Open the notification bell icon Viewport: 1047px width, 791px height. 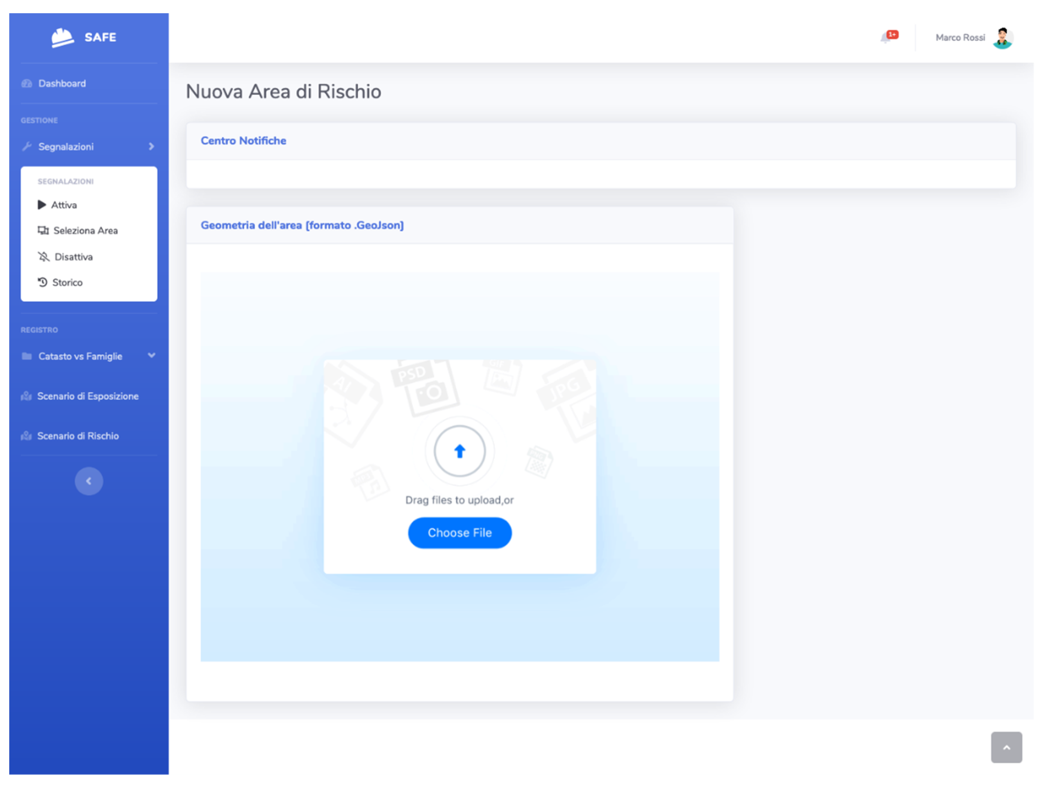885,38
